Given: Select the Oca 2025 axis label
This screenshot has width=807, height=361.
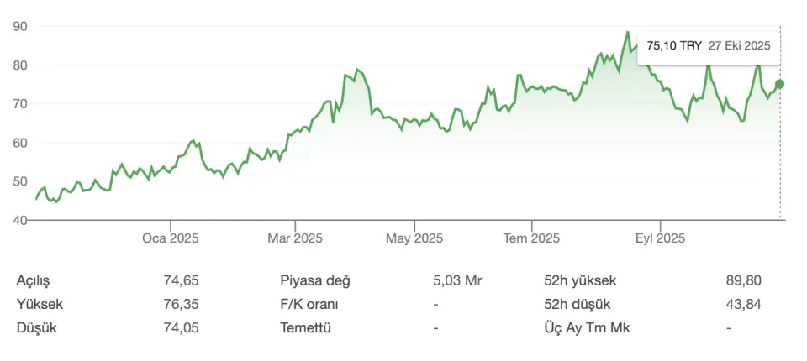Looking at the screenshot, I should coord(170,238).
